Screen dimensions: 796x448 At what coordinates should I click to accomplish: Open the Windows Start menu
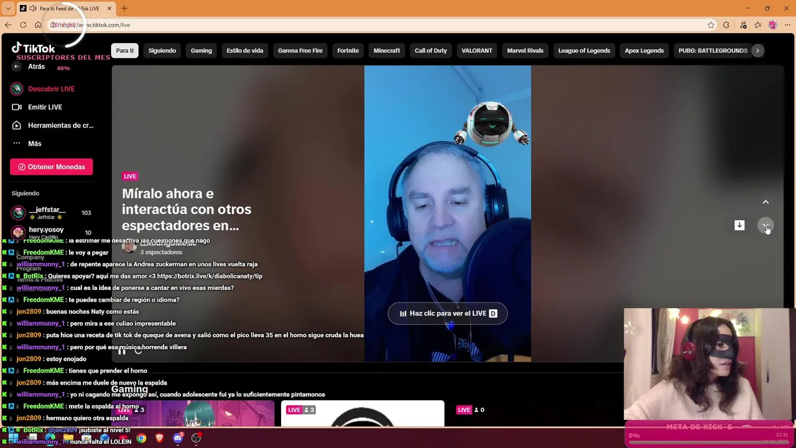[13, 438]
